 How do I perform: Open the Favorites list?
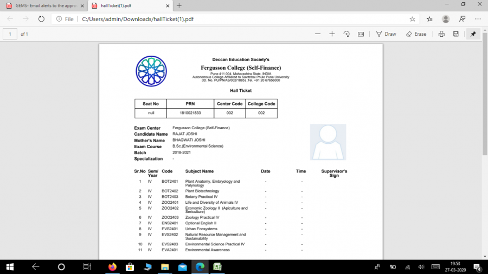(x=429, y=19)
